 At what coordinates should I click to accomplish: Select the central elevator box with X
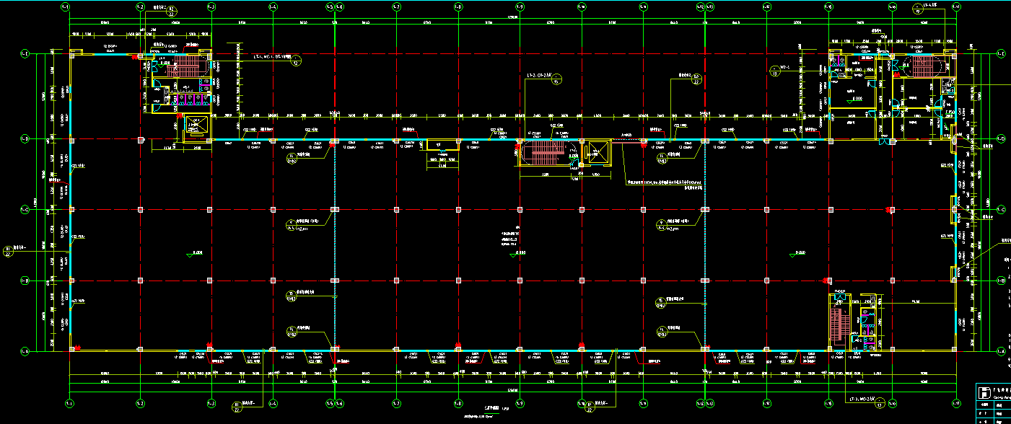click(595, 151)
